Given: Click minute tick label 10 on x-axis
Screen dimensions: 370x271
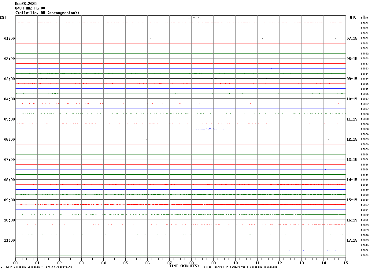Looking at the screenshot, I should 236,263.
